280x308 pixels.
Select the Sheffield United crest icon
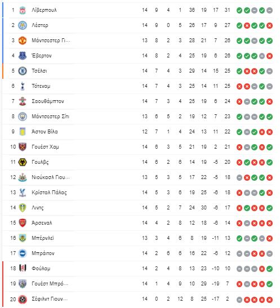coord(23,299)
